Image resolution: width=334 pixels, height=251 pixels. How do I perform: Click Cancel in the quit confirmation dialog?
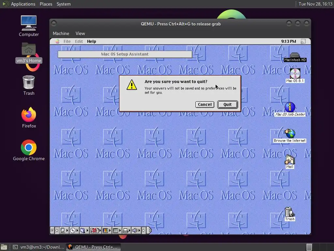[x=205, y=104]
